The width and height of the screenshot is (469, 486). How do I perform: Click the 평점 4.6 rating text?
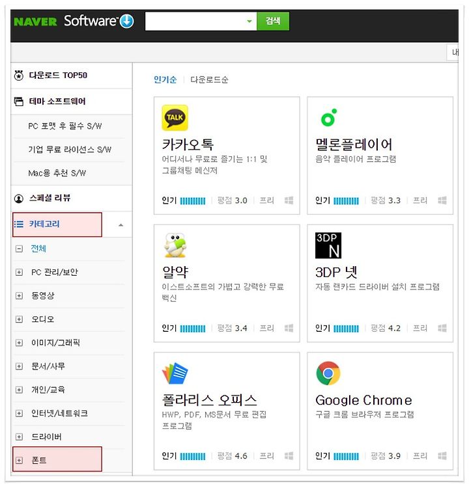point(232,456)
